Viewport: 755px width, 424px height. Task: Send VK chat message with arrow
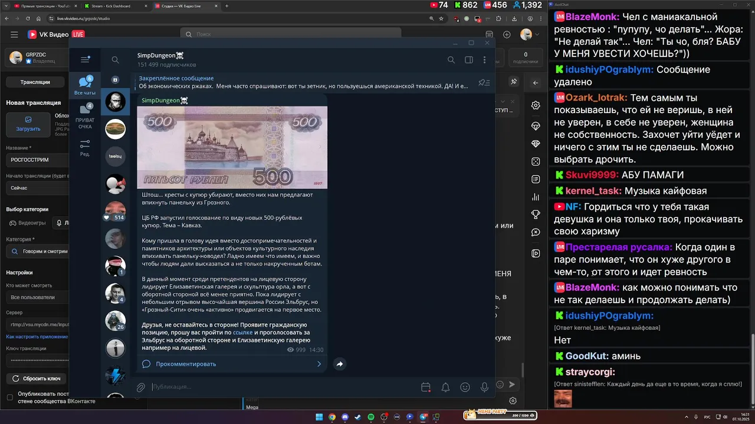[512, 384]
